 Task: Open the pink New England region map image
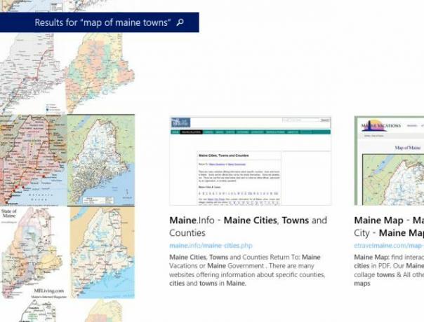[x=33, y=160]
